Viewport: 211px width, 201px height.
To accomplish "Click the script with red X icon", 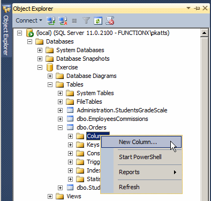I will pos(110,20).
